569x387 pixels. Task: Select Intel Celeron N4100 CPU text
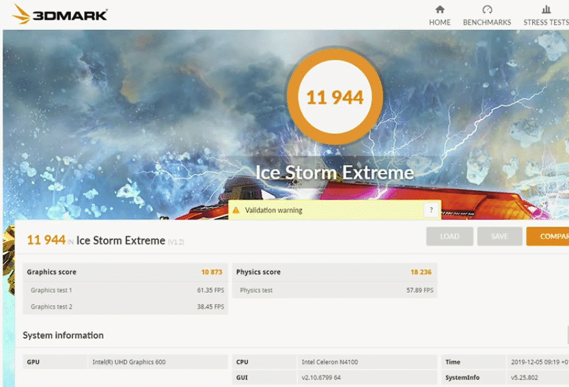329,362
